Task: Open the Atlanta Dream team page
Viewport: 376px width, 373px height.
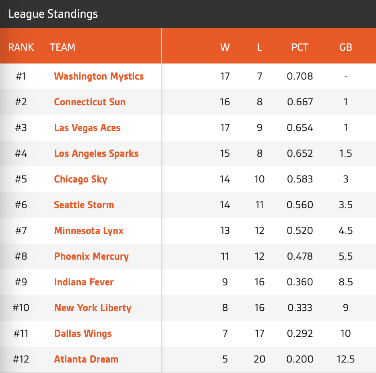Action: point(86,359)
